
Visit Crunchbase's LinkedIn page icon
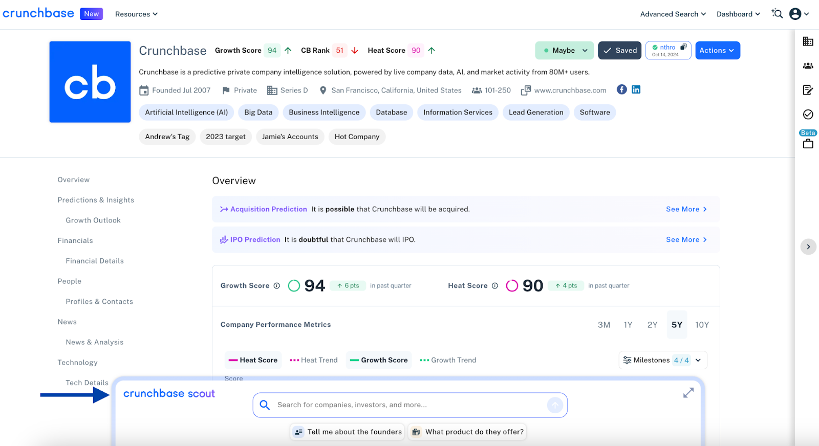click(x=636, y=90)
